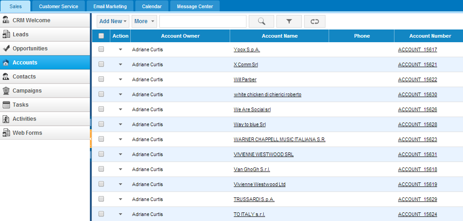Open account number ACCOUNT_15624 link
463x221 pixels.
[417, 214]
